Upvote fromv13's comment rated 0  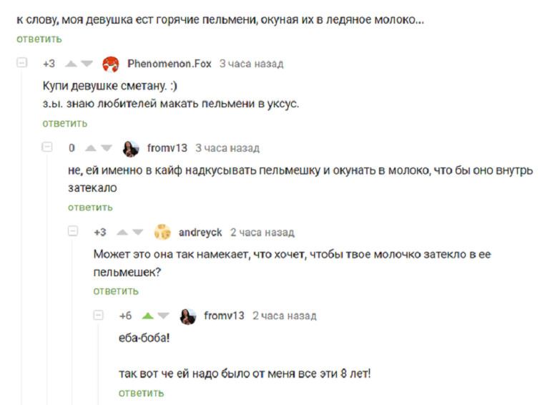pos(91,148)
